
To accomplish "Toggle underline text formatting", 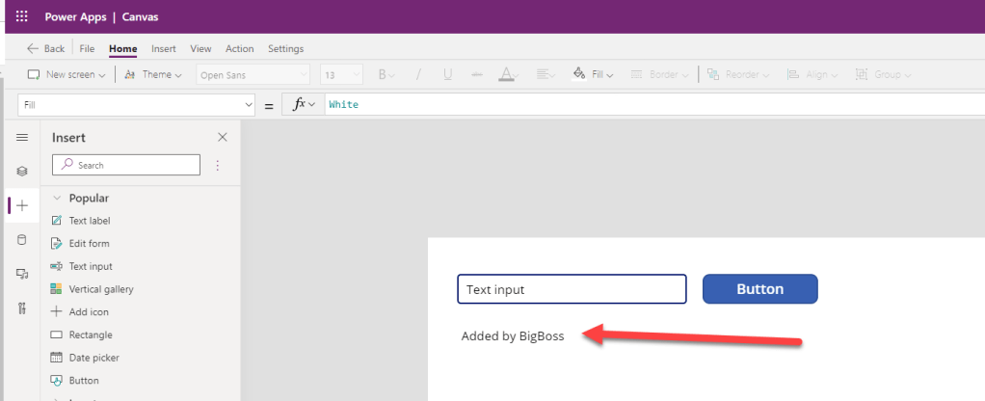I will [447, 74].
